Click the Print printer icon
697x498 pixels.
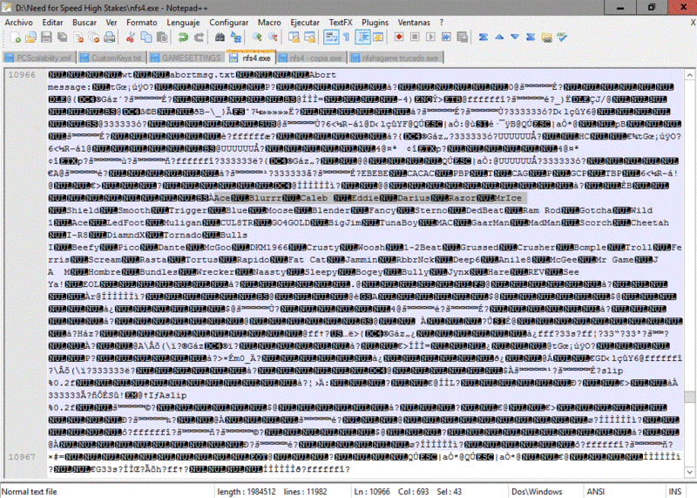tap(110, 38)
